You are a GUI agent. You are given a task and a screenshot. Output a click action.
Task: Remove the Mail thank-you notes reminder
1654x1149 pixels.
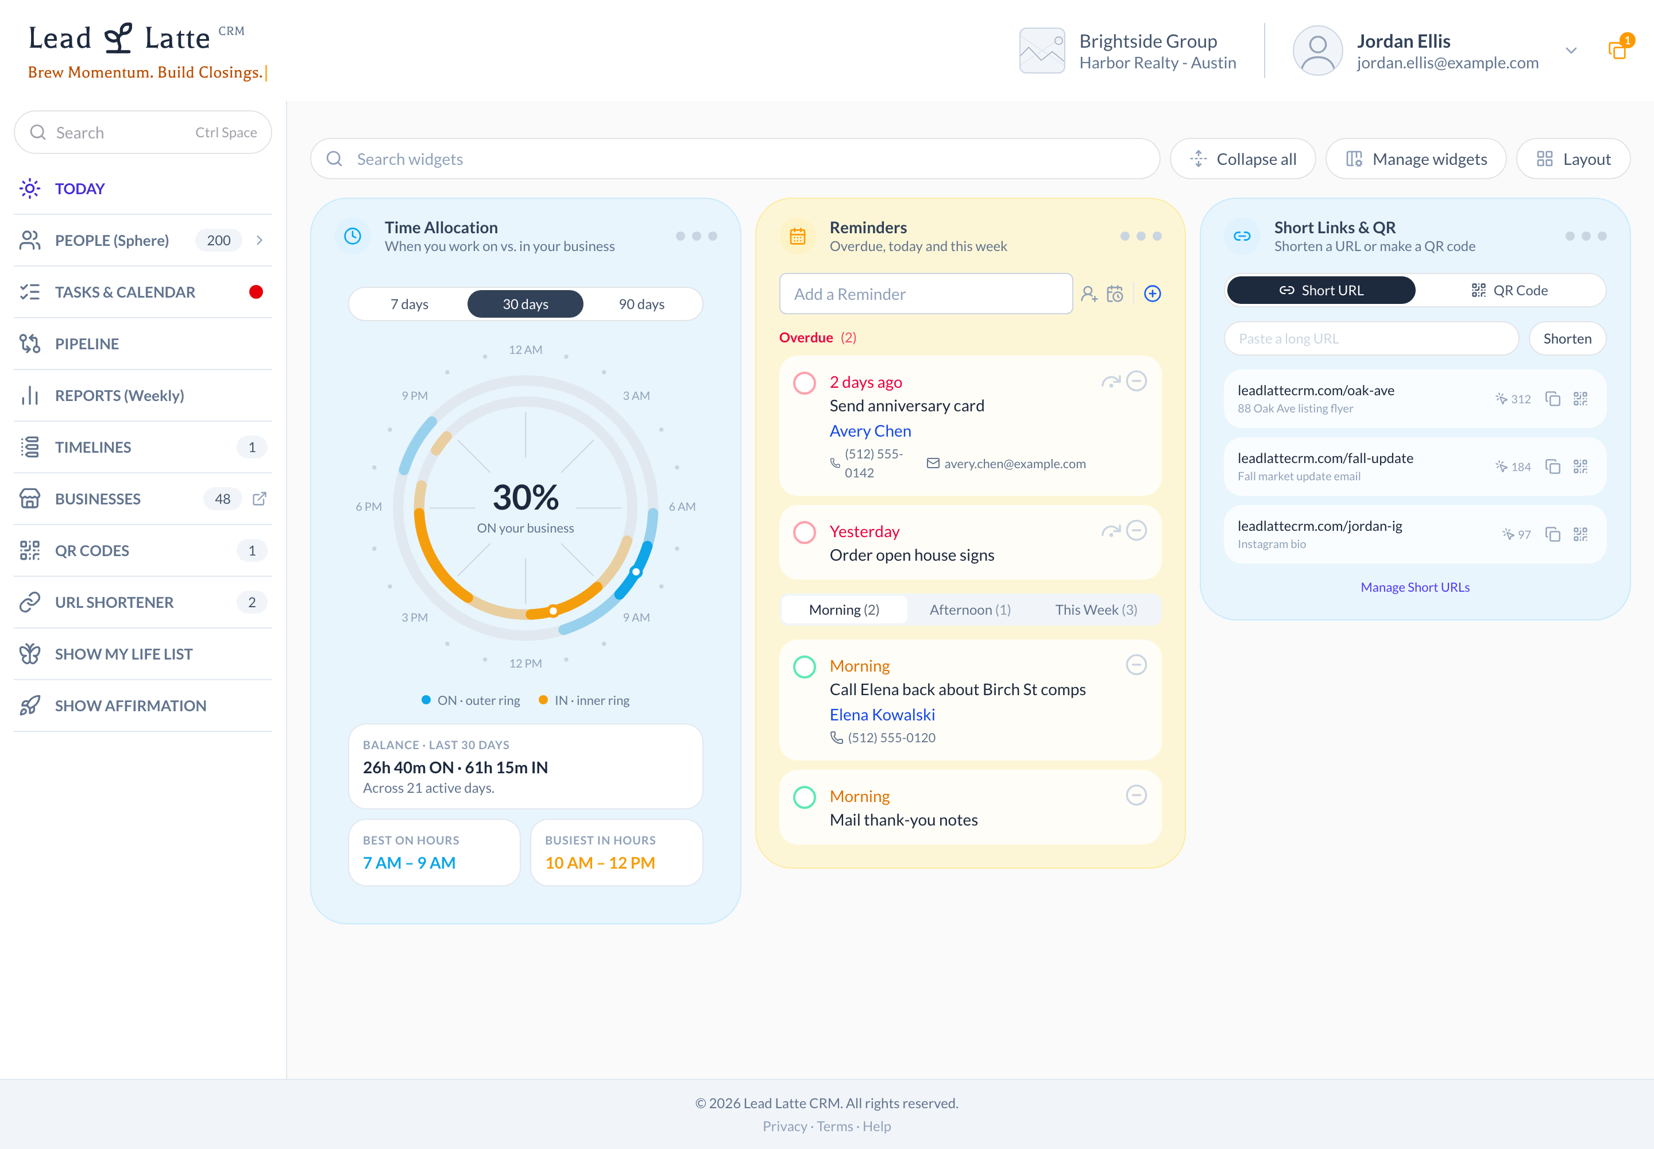tap(1137, 796)
